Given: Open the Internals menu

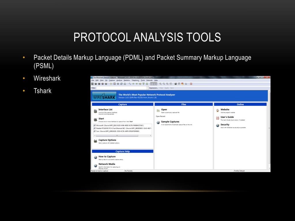Looking at the screenshot, I should coord(150,80).
